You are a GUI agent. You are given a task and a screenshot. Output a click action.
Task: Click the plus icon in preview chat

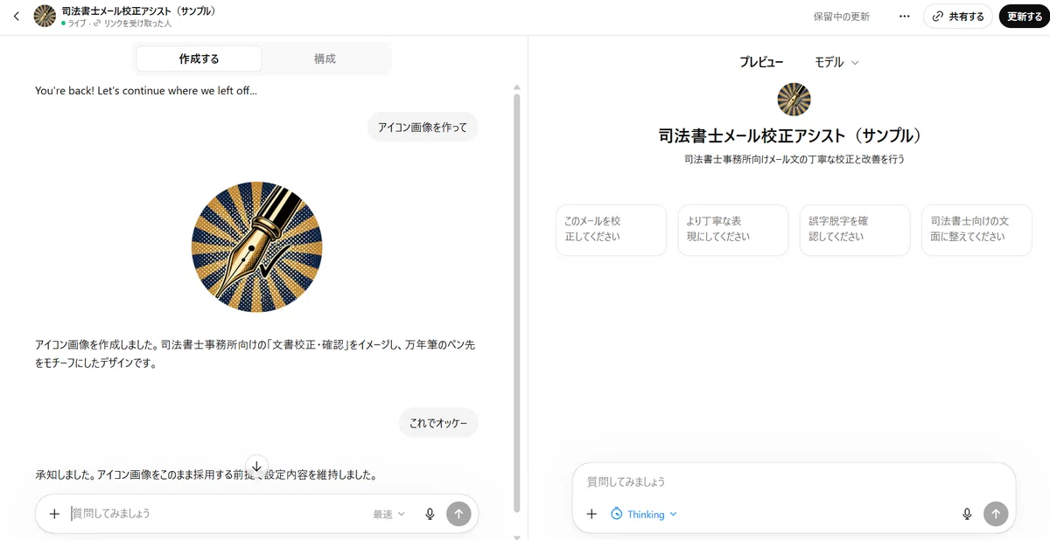click(591, 514)
